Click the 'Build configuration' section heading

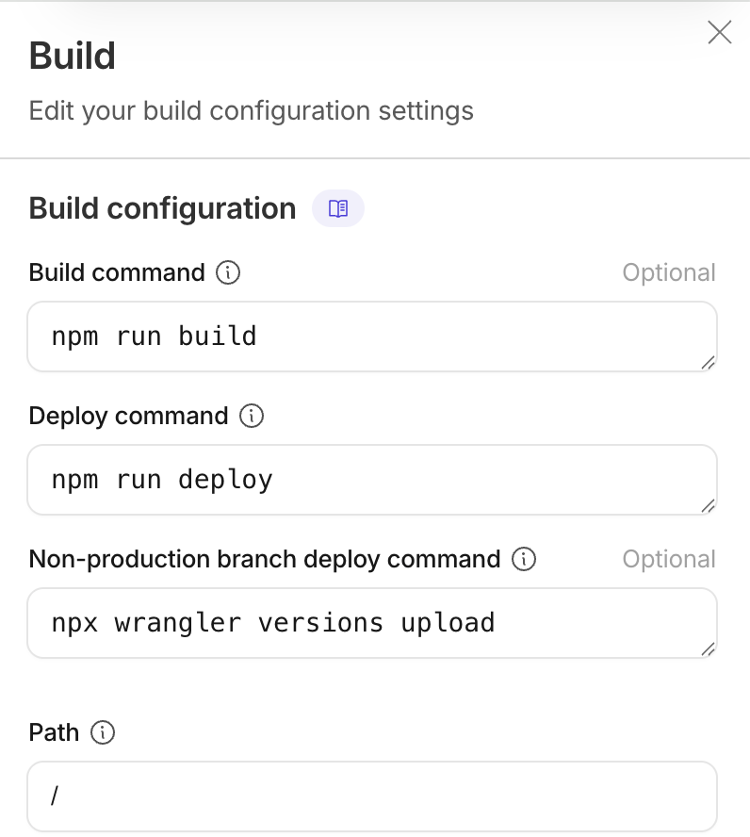(x=163, y=208)
